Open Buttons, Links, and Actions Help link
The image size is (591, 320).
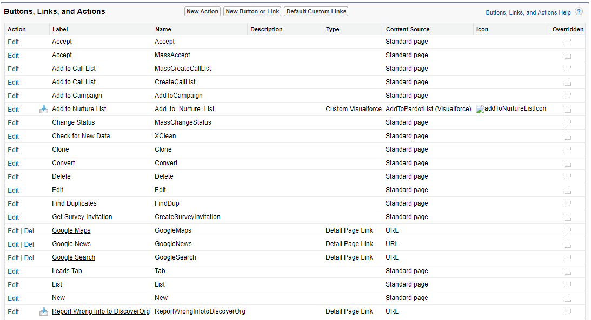tap(528, 12)
